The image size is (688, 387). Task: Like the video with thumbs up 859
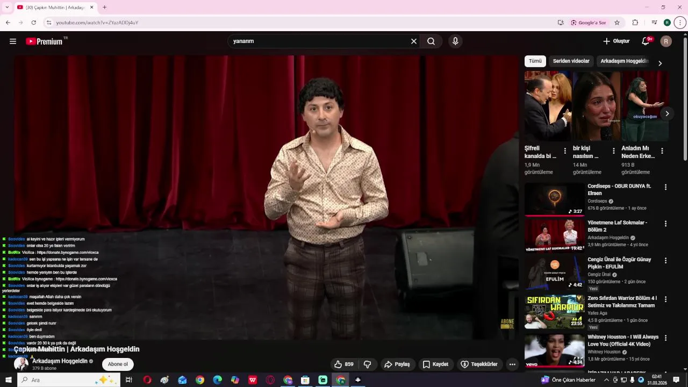coord(343,364)
